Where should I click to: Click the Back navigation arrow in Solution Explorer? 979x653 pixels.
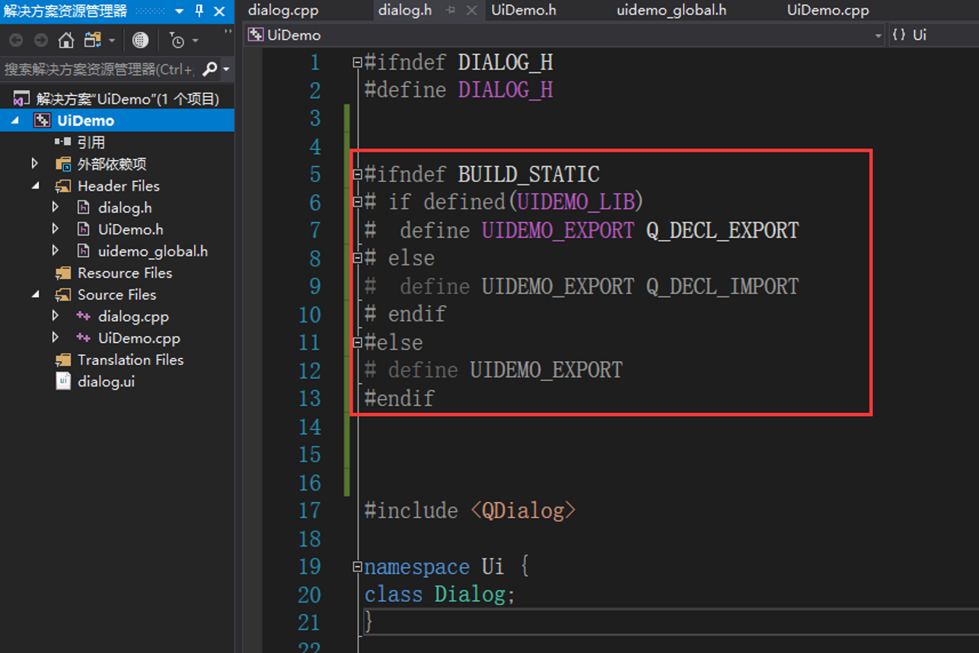(16, 40)
